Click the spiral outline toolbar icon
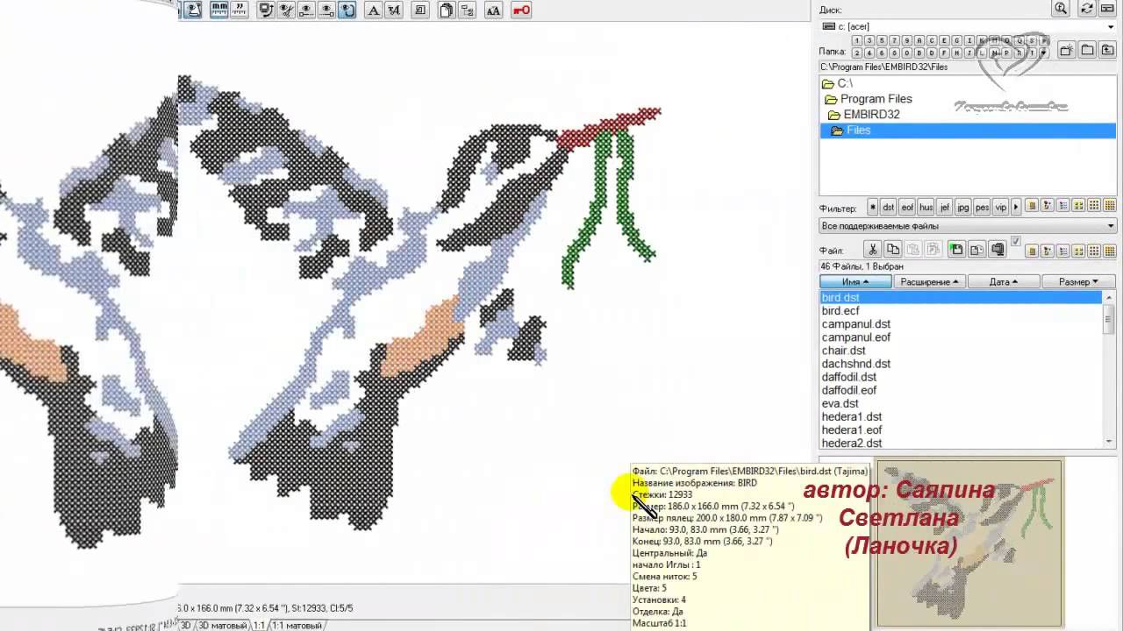 coord(420,11)
